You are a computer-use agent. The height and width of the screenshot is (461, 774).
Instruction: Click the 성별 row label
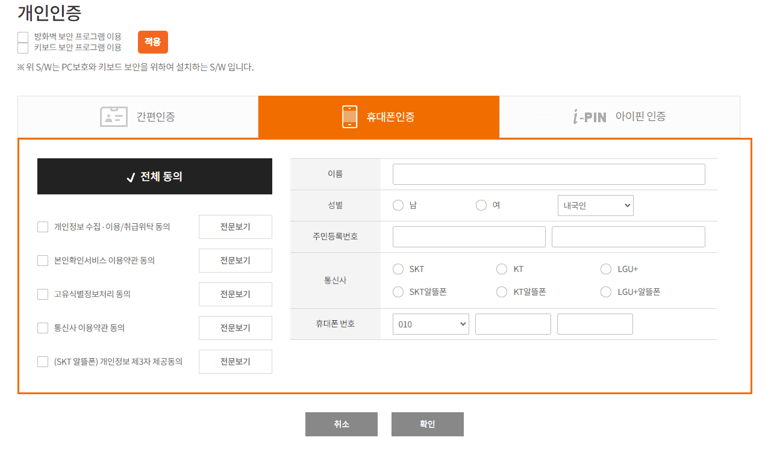click(x=336, y=205)
